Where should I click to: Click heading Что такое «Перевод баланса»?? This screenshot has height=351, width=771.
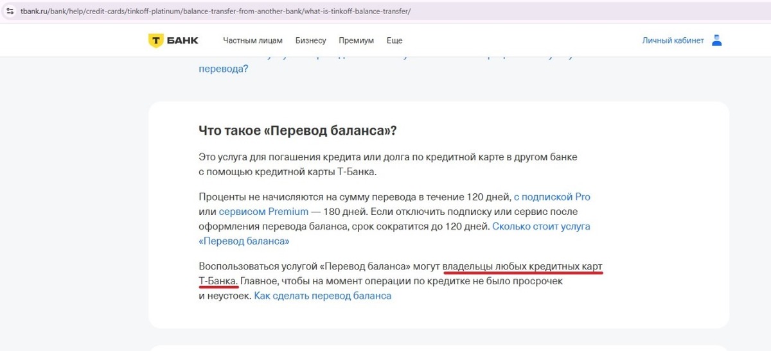pos(297,130)
